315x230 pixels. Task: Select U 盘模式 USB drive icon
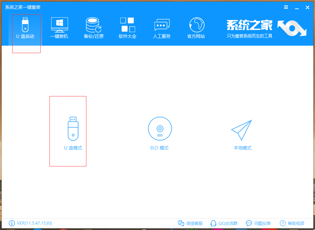[73, 129]
